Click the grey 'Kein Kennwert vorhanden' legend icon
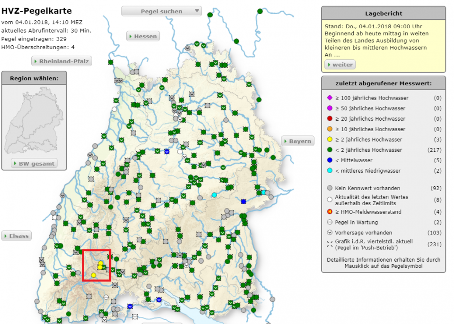This screenshot has height=324, width=454. (x=330, y=188)
